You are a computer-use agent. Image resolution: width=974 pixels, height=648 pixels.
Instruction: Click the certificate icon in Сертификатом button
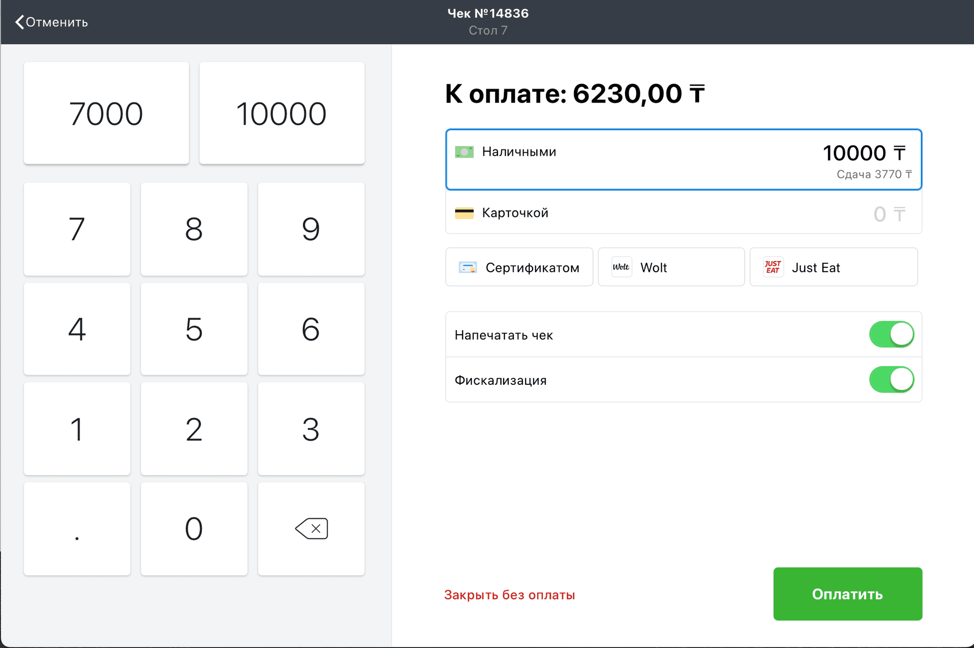467,267
